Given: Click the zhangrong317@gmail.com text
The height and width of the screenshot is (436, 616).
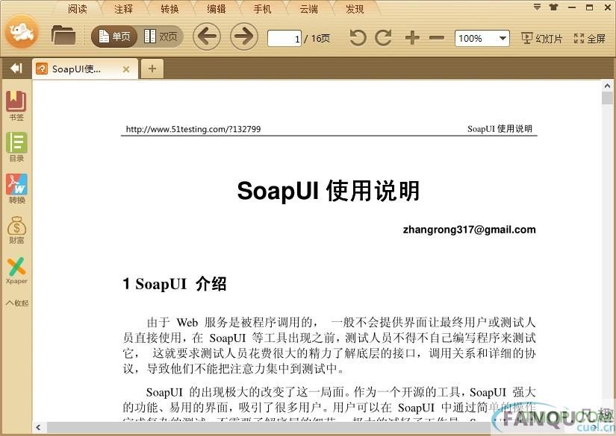Looking at the screenshot, I should pos(470,230).
